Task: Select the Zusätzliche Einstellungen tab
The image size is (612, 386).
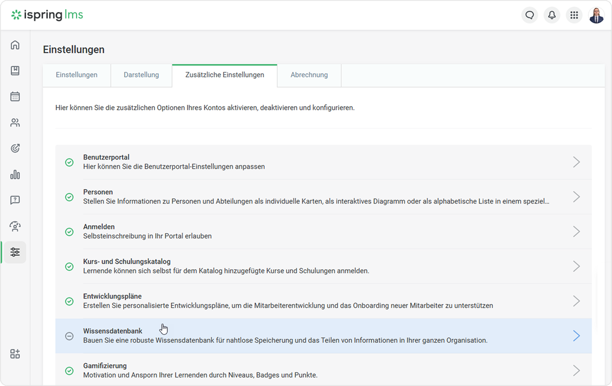Action: tap(225, 75)
